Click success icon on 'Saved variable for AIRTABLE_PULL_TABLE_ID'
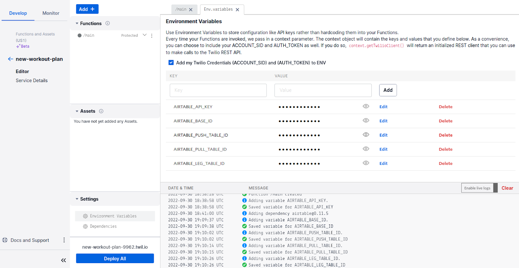519x268 pixels. pos(245,252)
